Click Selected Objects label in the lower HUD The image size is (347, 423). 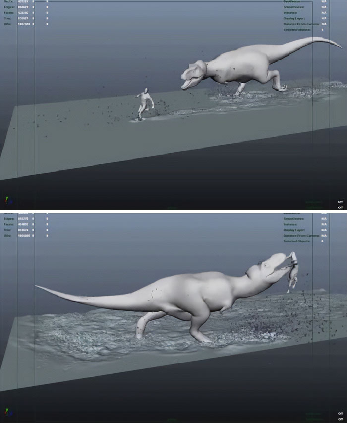(x=296, y=241)
